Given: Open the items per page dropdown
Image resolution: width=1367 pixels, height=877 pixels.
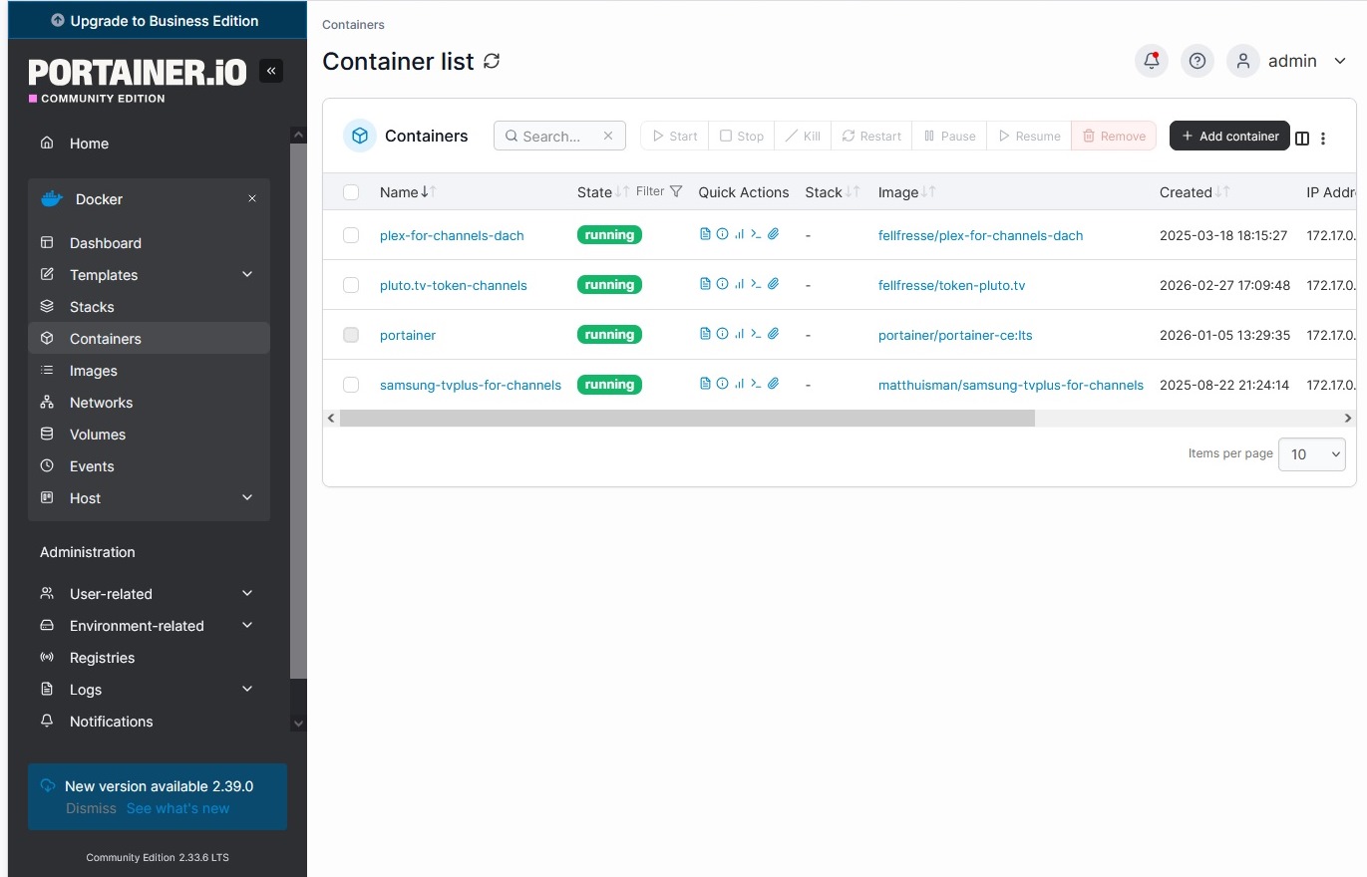Looking at the screenshot, I should click(1311, 454).
